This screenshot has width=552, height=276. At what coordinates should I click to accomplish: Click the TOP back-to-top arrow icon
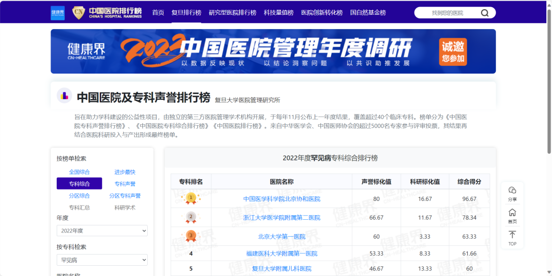(x=512, y=235)
